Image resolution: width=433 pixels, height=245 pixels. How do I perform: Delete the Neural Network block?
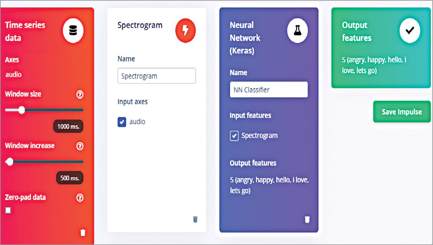tap(307, 219)
